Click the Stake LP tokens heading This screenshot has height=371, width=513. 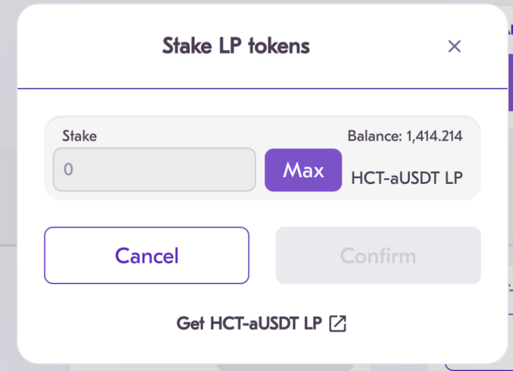(236, 46)
